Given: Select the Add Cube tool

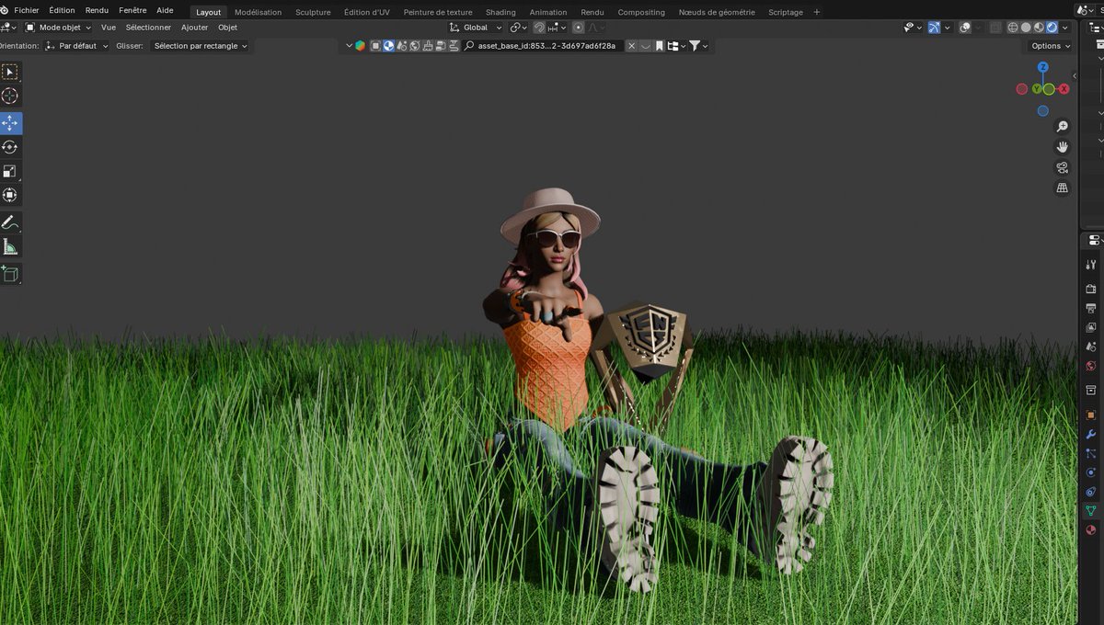Looking at the screenshot, I should click(10, 274).
